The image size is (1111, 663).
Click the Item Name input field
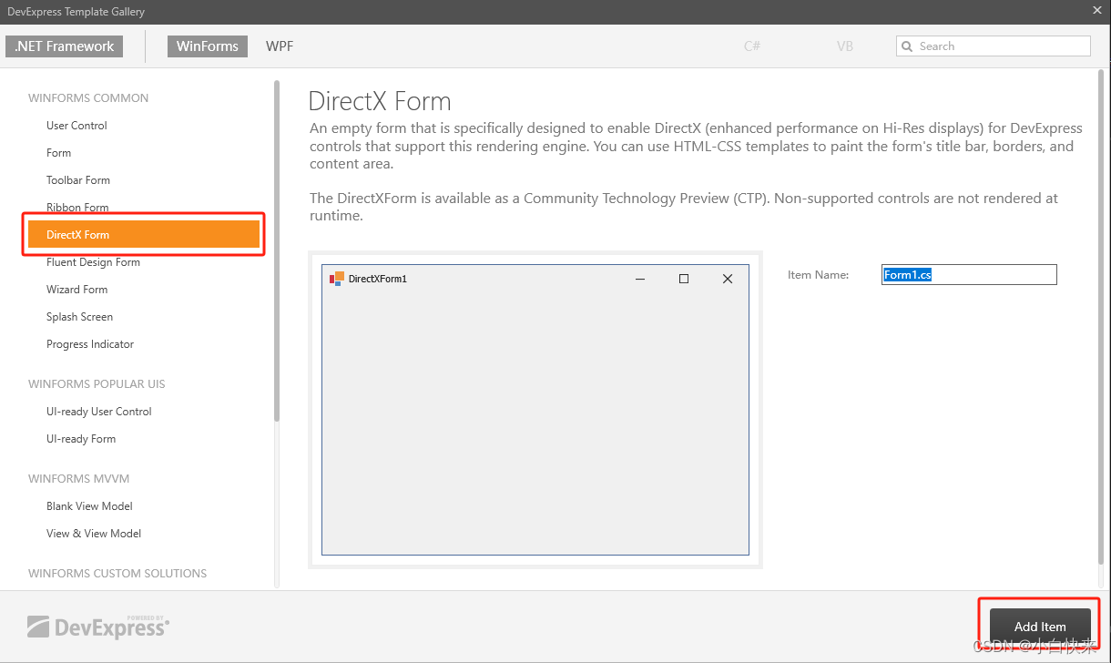pyautogui.click(x=968, y=274)
